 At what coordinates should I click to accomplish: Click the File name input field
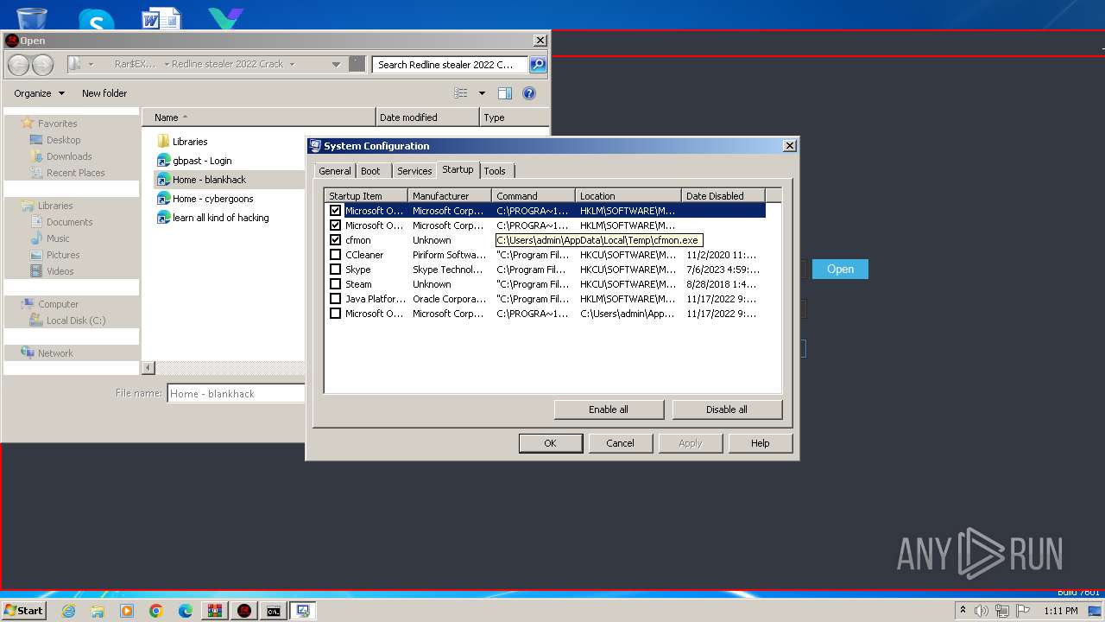236,393
